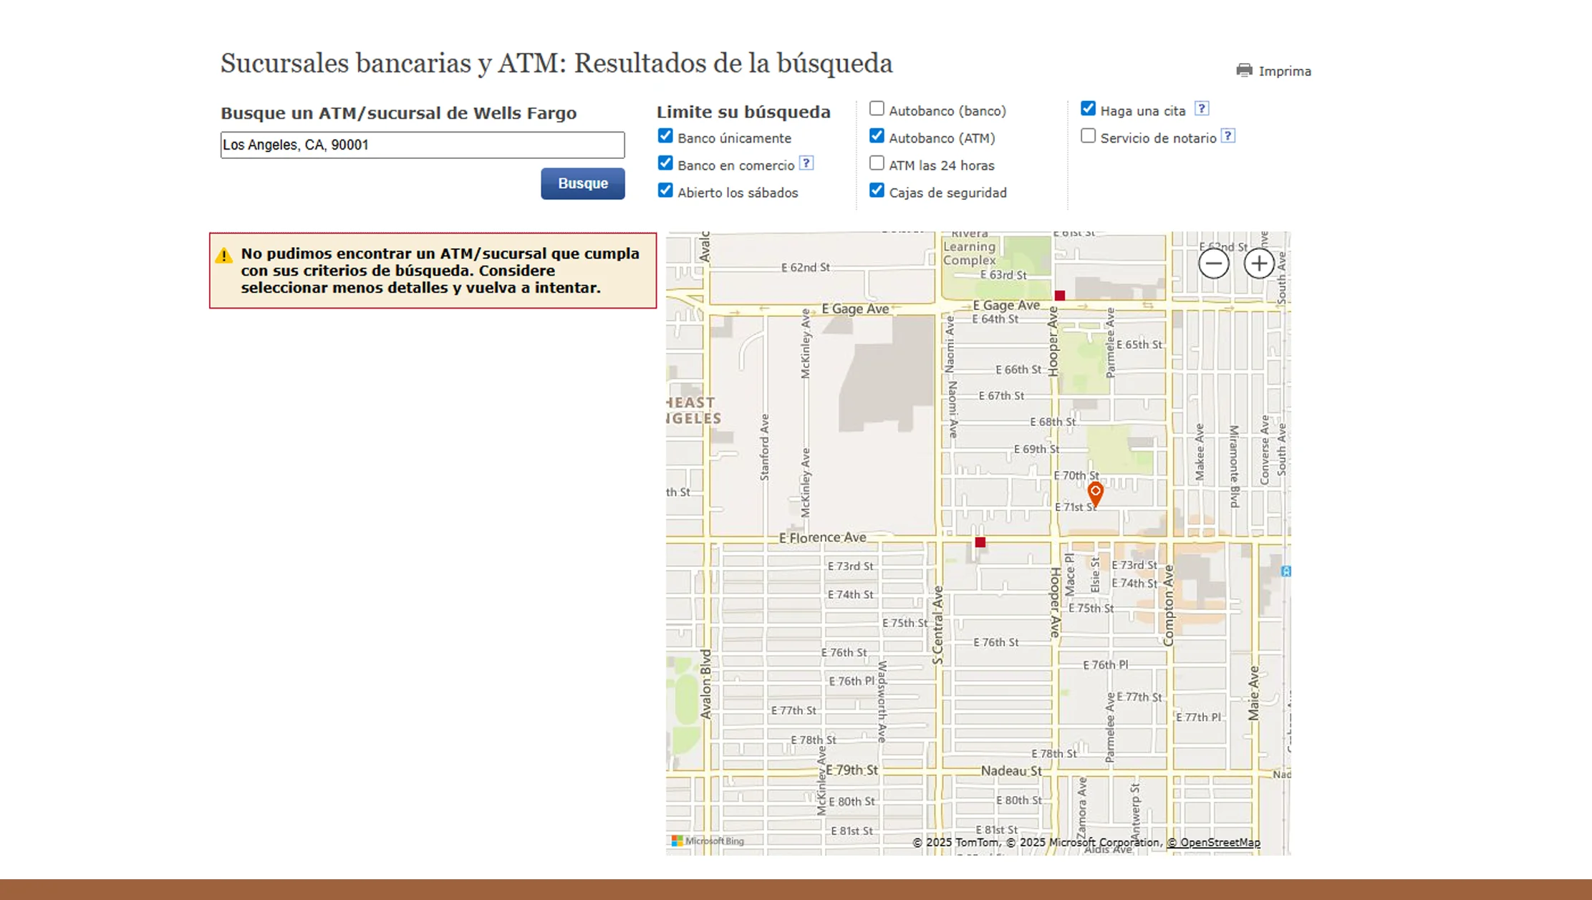Image resolution: width=1592 pixels, height=900 pixels.
Task: Zoom out the map with minus button
Action: tap(1214, 263)
